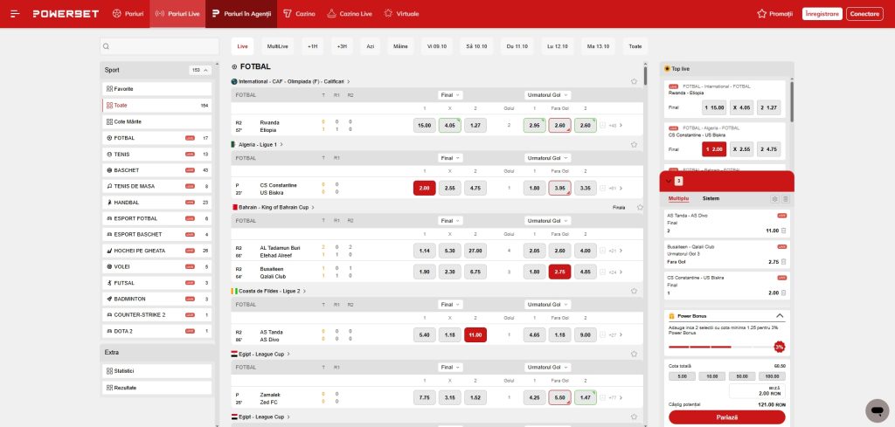Open betslip settings gear icon
This screenshot has width=895, height=427.
(774, 199)
